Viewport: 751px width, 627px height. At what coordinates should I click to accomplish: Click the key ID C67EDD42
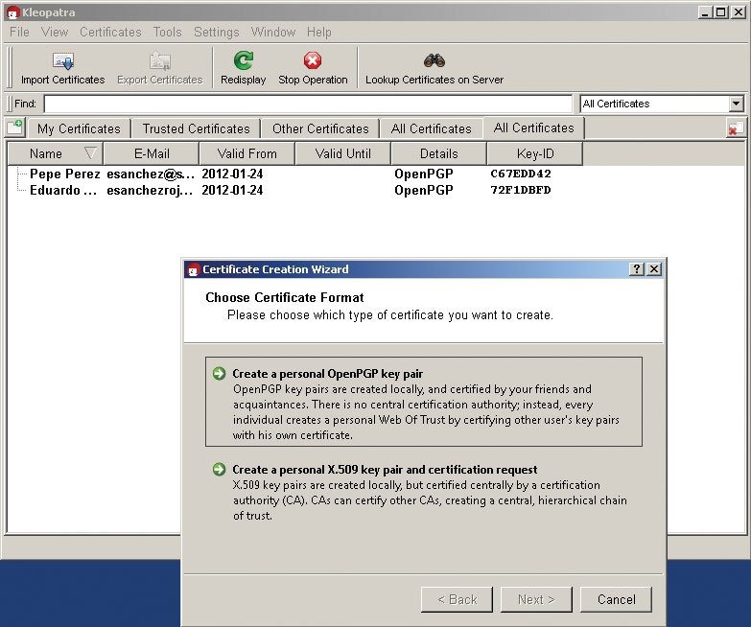click(x=521, y=174)
